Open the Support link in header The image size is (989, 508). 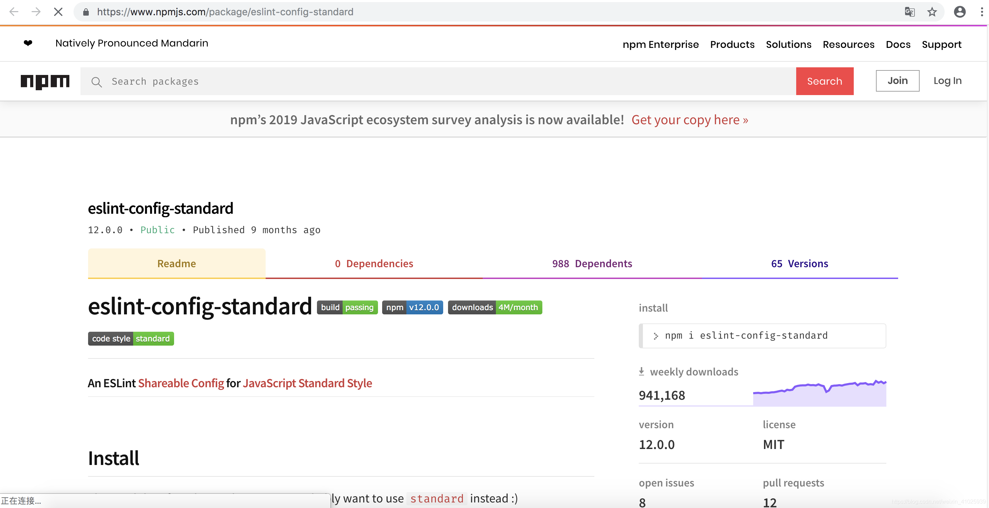pos(941,44)
